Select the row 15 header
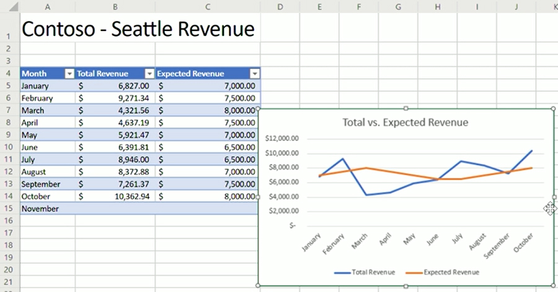558x292 pixels. pos(9,209)
